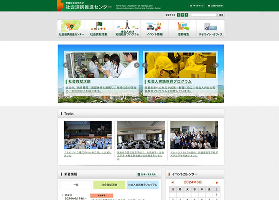Open サテライト・オフィス nav item with building icon

211,28
